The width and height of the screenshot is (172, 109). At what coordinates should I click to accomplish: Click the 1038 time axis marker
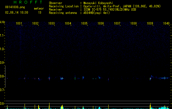point(133,23)
